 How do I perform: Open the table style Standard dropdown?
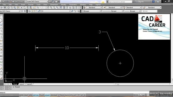[141, 8]
